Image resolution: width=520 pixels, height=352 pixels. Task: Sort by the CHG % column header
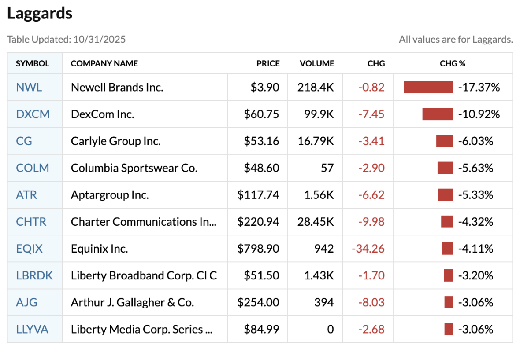[453, 63]
